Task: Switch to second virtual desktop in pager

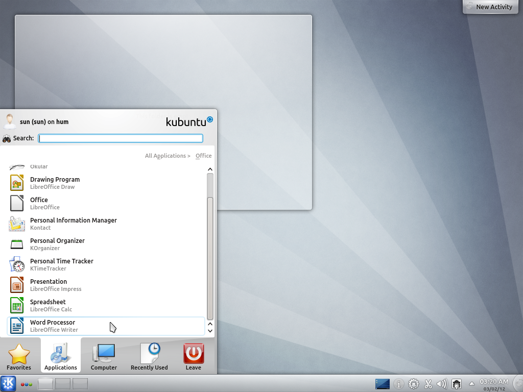Action: pos(63,384)
